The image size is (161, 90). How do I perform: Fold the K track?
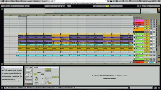134,34
